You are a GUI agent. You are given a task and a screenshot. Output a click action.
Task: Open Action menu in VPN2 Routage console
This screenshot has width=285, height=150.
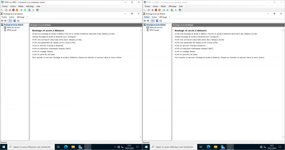12,17
